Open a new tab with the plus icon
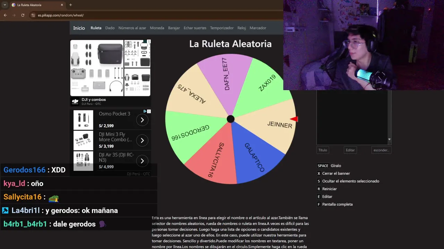 point(71,5)
